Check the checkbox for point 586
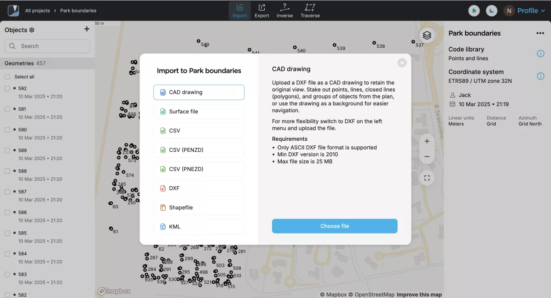This screenshot has height=298, width=551. click(x=7, y=212)
